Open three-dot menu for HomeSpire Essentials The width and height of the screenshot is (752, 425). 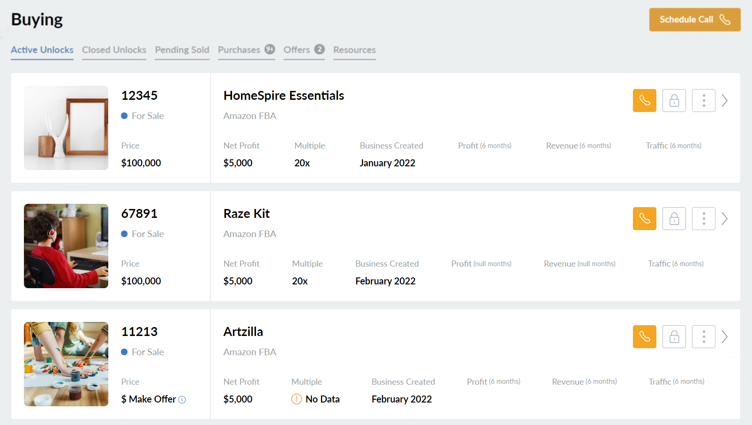click(x=703, y=100)
